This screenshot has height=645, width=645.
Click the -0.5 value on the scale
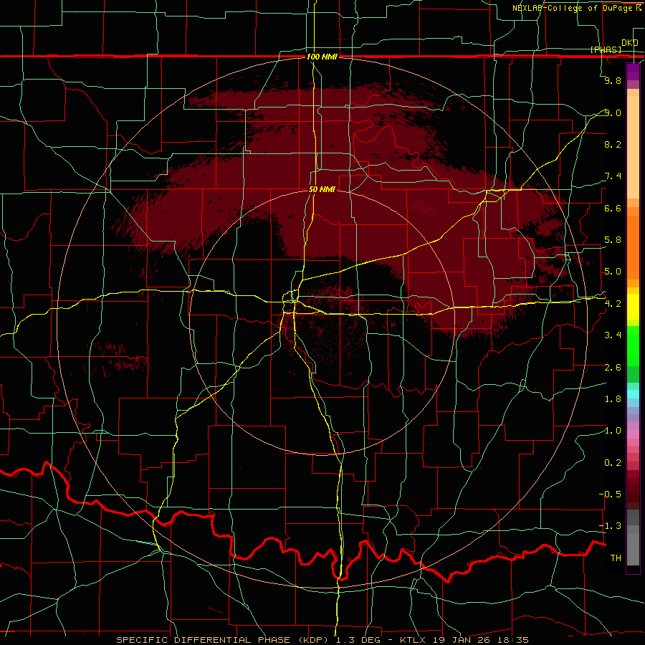click(610, 494)
